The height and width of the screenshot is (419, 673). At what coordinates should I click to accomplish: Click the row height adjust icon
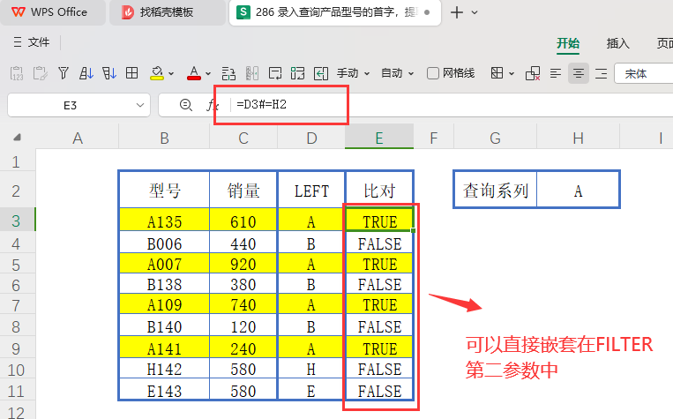tap(228, 73)
